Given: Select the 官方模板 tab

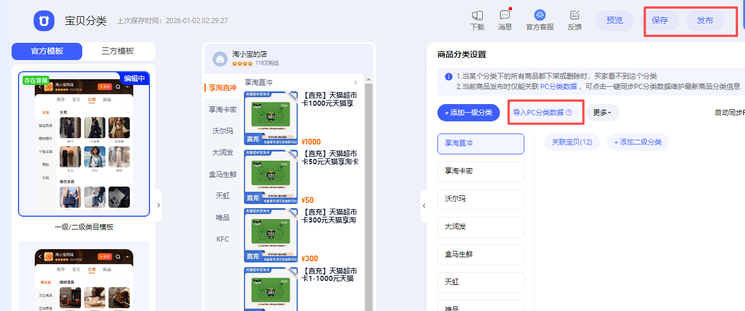Looking at the screenshot, I should pyautogui.click(x=47, y=51).
